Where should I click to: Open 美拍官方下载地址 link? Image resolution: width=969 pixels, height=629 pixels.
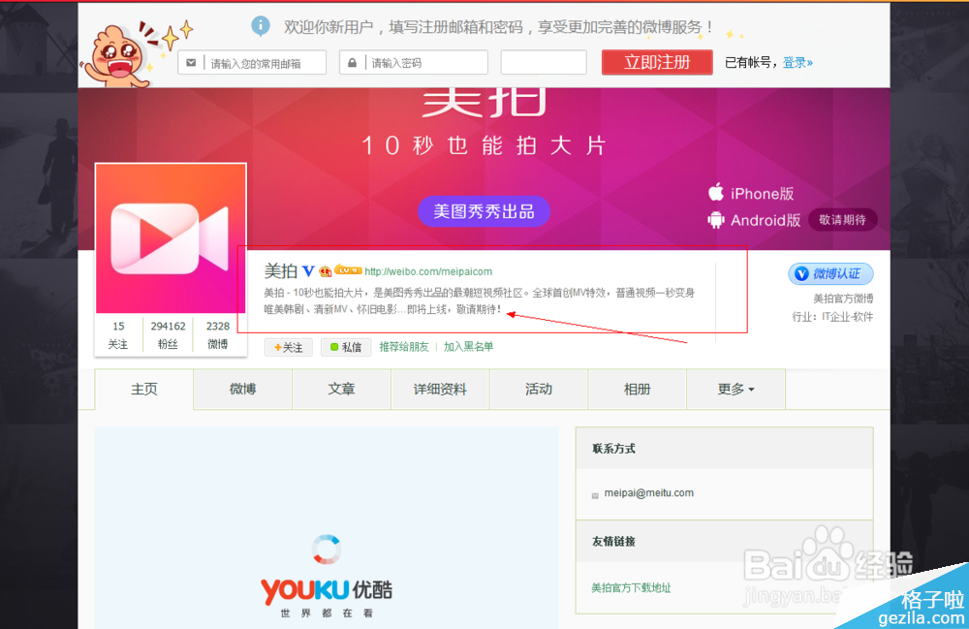click(631, 587)
